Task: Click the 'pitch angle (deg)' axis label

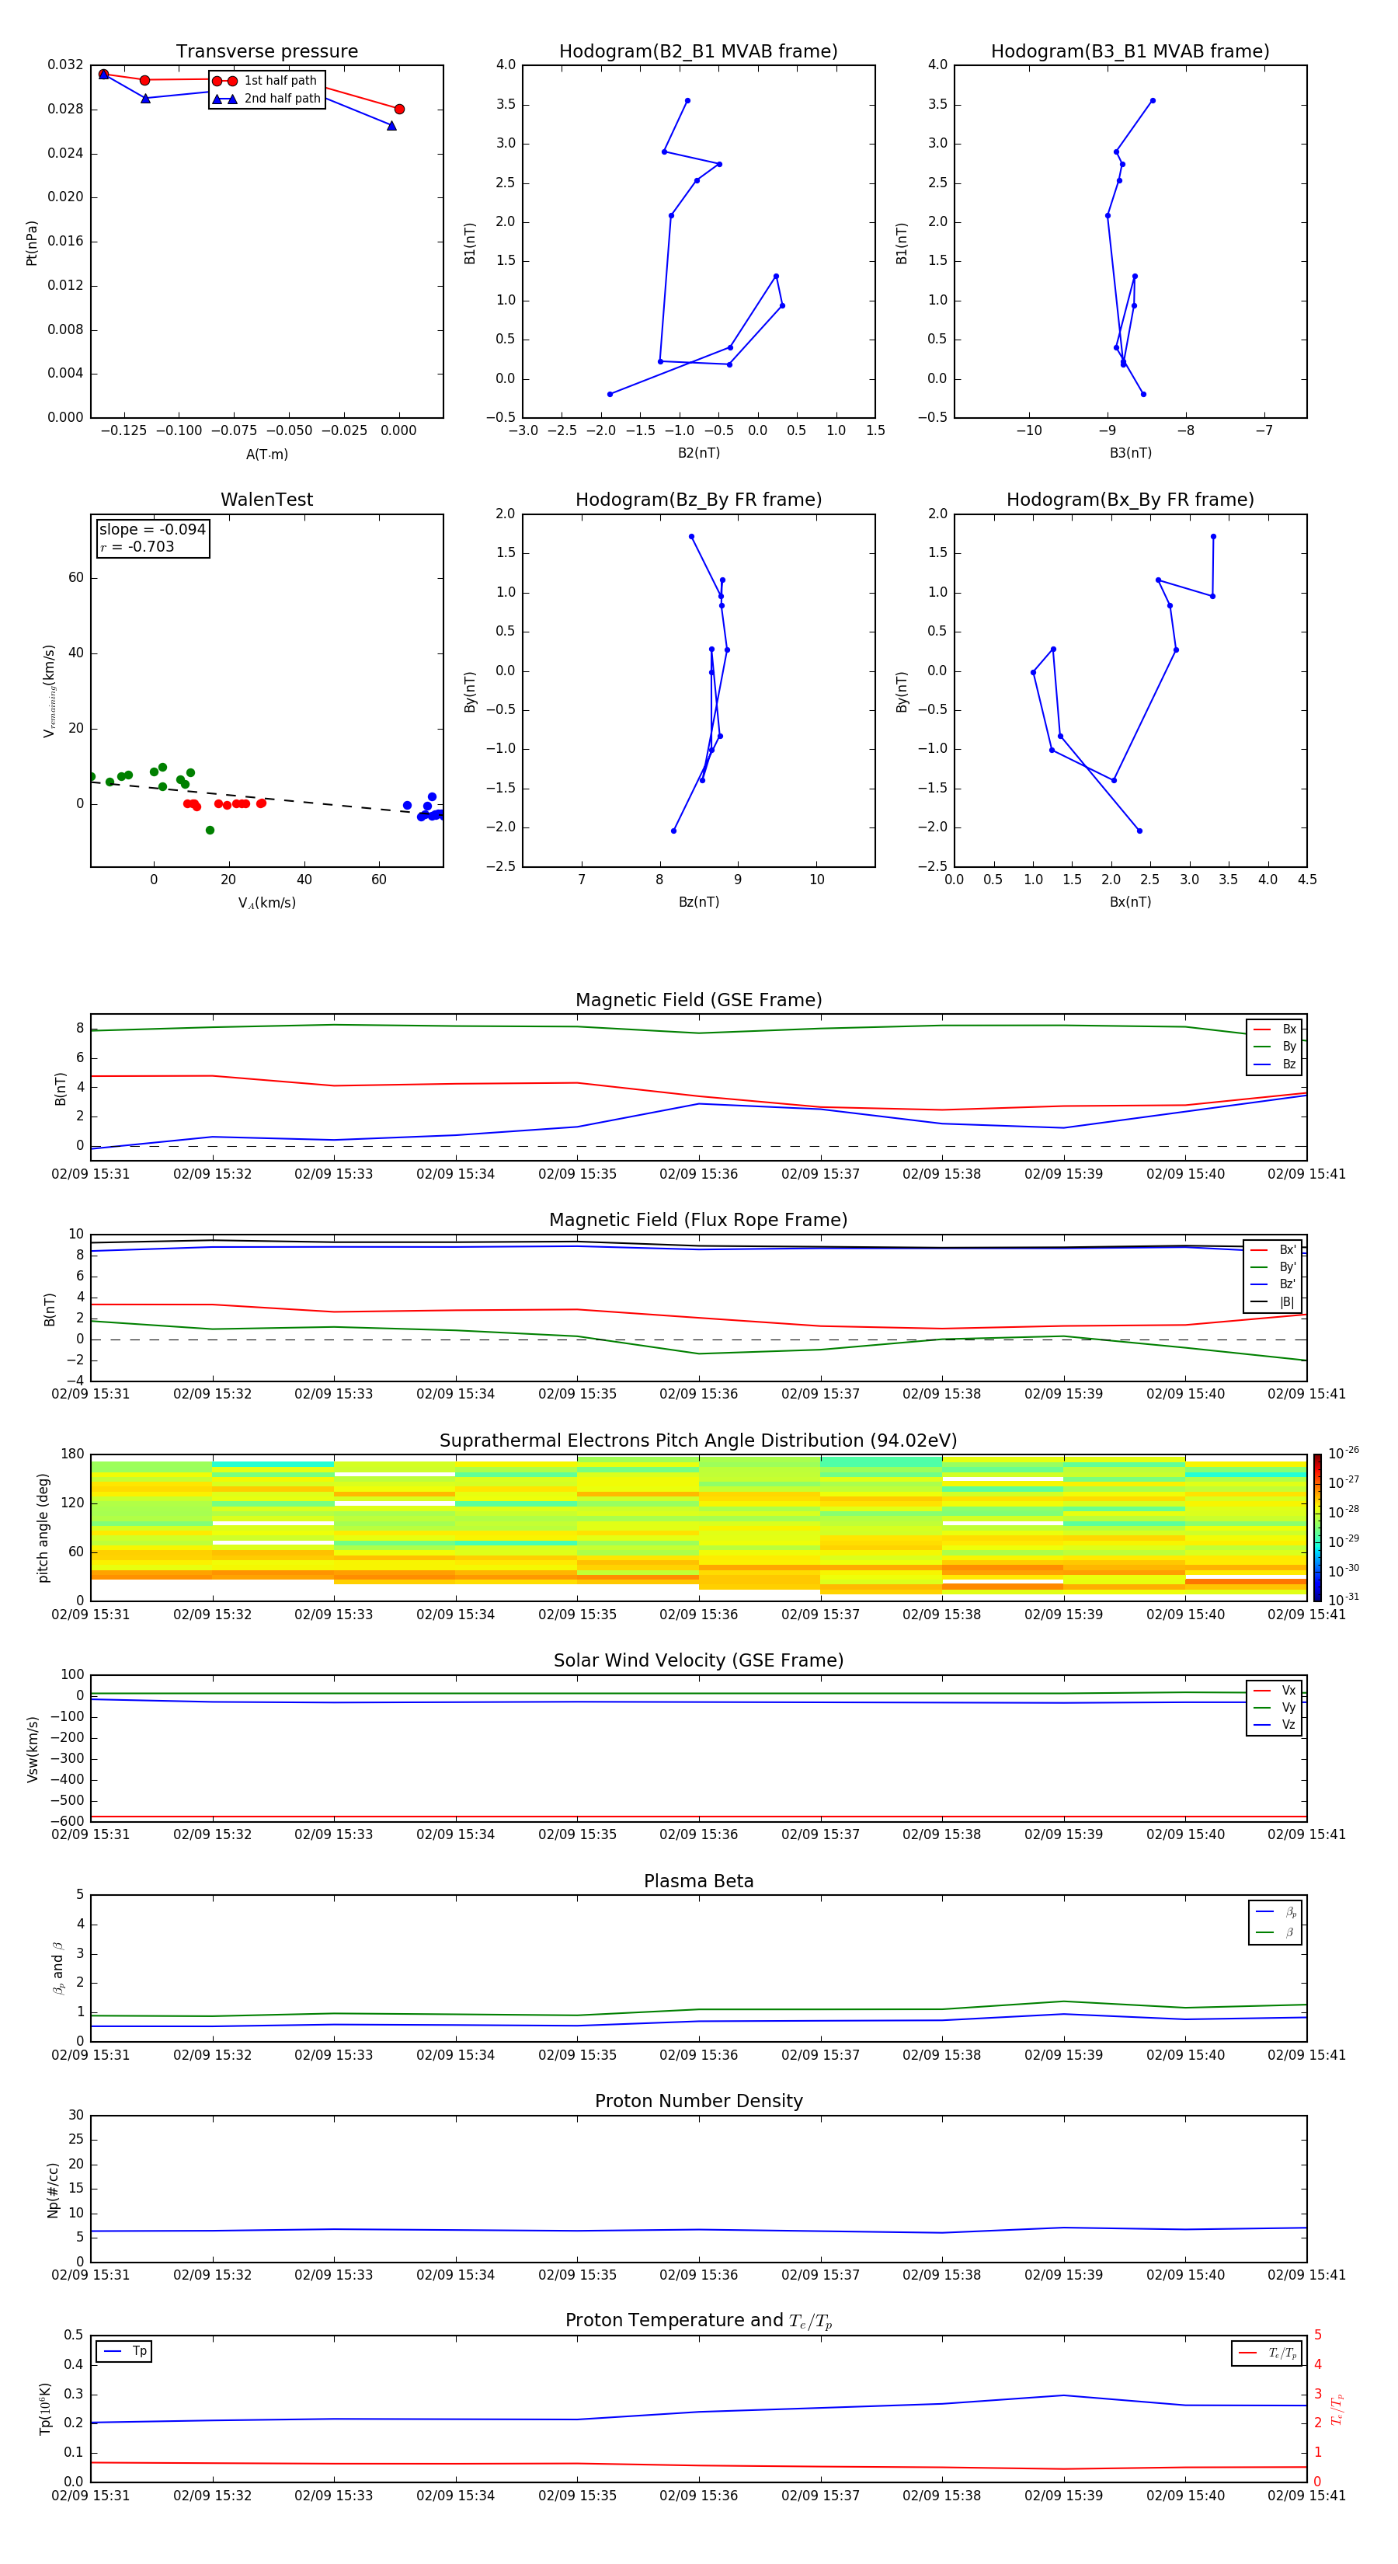Action: (x=43, y=1528)
